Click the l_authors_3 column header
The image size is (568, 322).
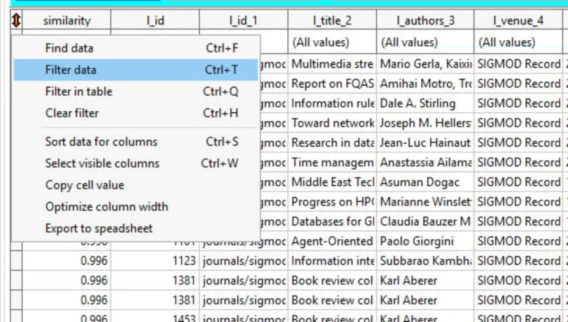(426, 20)
